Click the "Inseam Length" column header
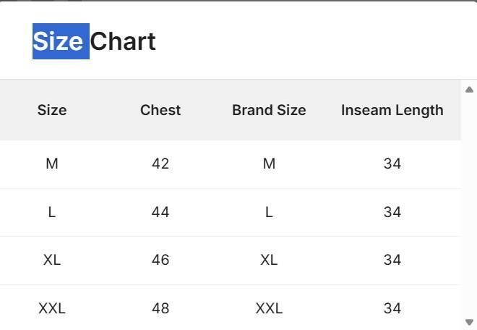The image size is (477, 330). (x=392, y=110)
